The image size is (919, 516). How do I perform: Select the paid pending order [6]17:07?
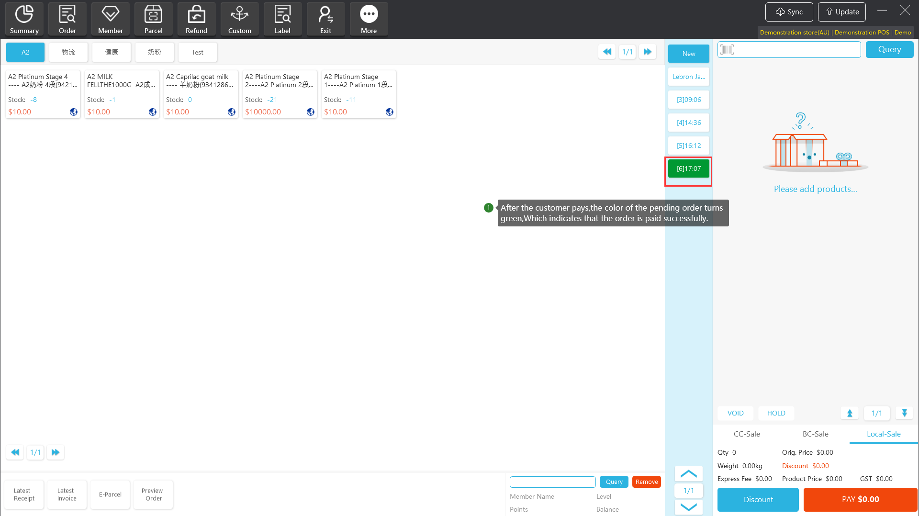pyautogui.click(x=688, y=169)
